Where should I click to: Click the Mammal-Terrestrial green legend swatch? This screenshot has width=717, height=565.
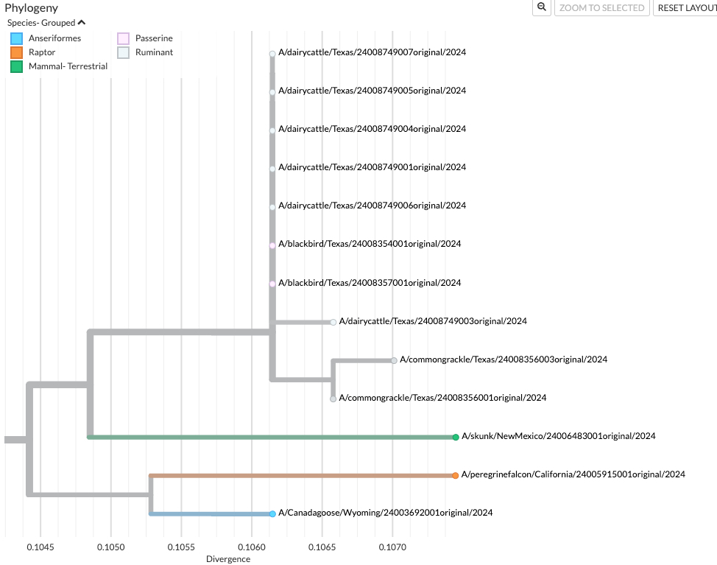(x=16, y=66)
